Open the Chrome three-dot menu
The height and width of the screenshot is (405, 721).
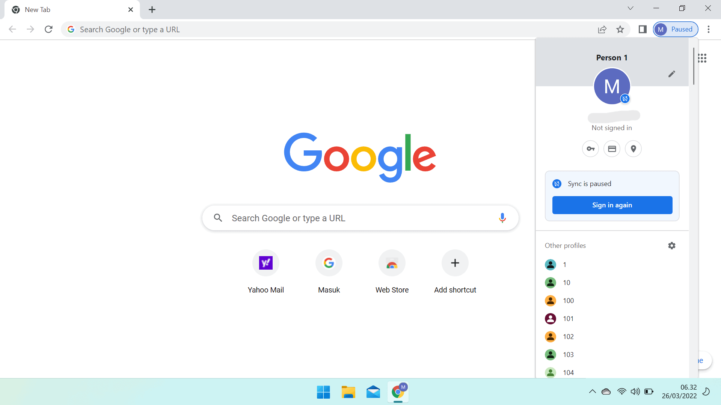point(709,29)
